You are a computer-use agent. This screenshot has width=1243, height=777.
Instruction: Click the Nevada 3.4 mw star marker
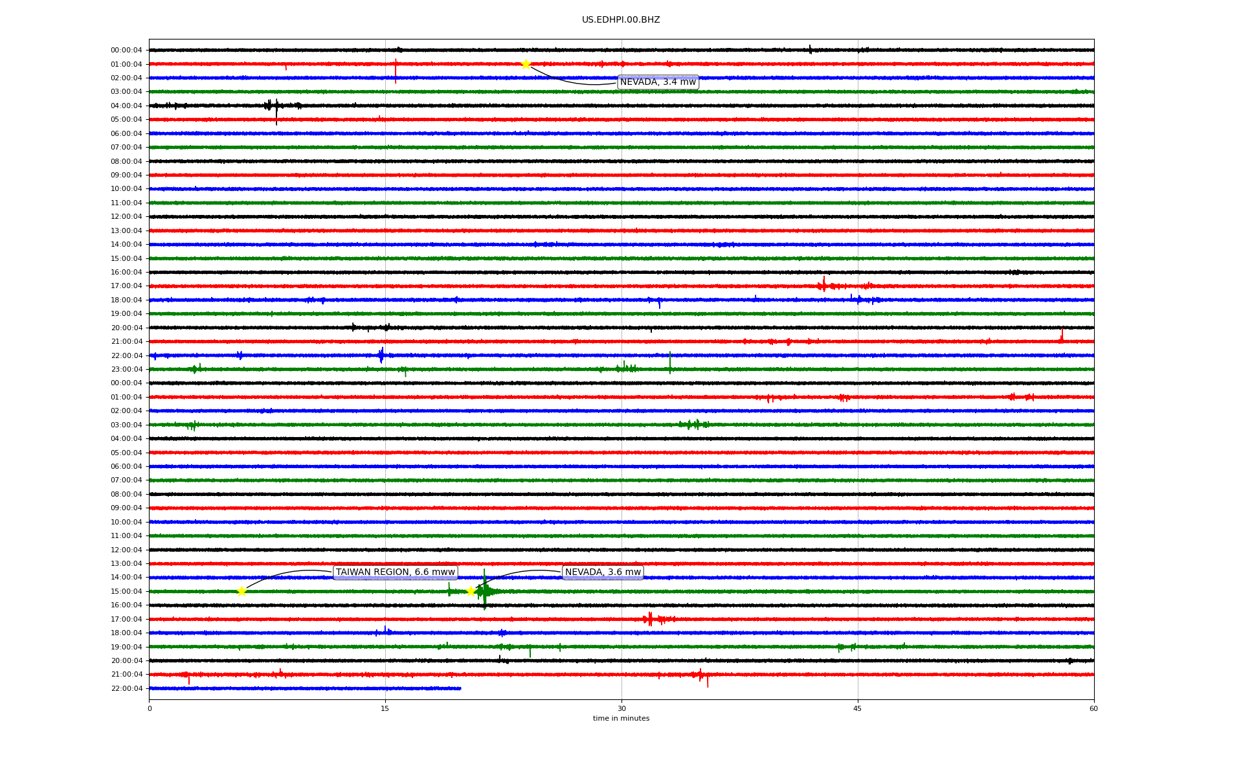pyautogui.click(x=526, y=64)
